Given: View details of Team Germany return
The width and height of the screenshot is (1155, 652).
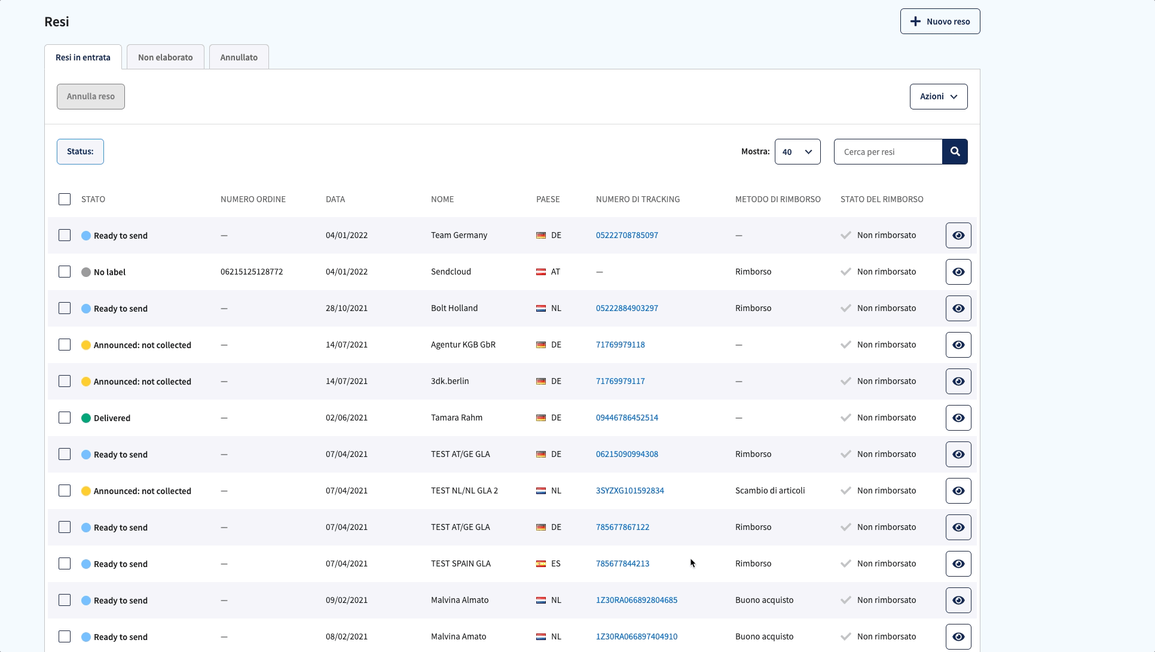Looking at the screenshot, I should pyautogui.click(x=958, y=235).
